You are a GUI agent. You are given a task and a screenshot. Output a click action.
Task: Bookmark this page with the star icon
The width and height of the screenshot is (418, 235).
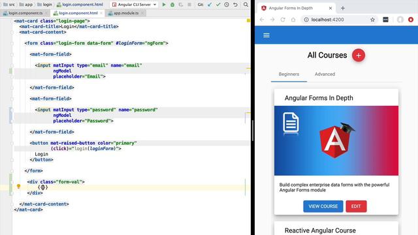pyautogui.click(x=372, y=20)
